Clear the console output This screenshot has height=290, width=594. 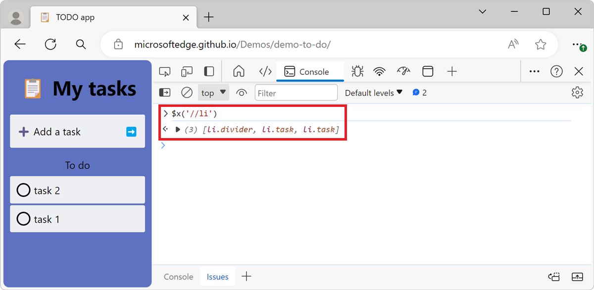click(187, 93)
